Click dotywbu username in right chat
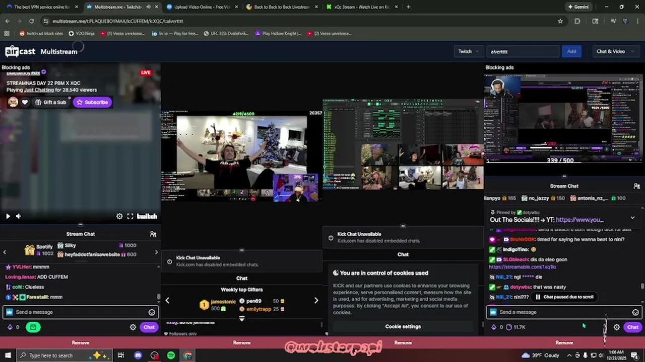645x362 pixels. pos(520,287)
